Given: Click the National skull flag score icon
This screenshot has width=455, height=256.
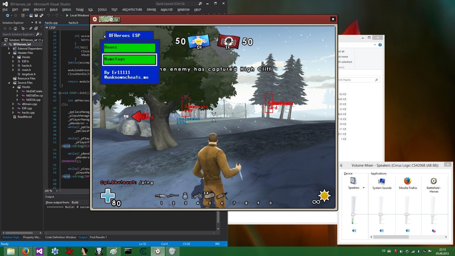Looking at the screenshot, I should pos(228,42).
